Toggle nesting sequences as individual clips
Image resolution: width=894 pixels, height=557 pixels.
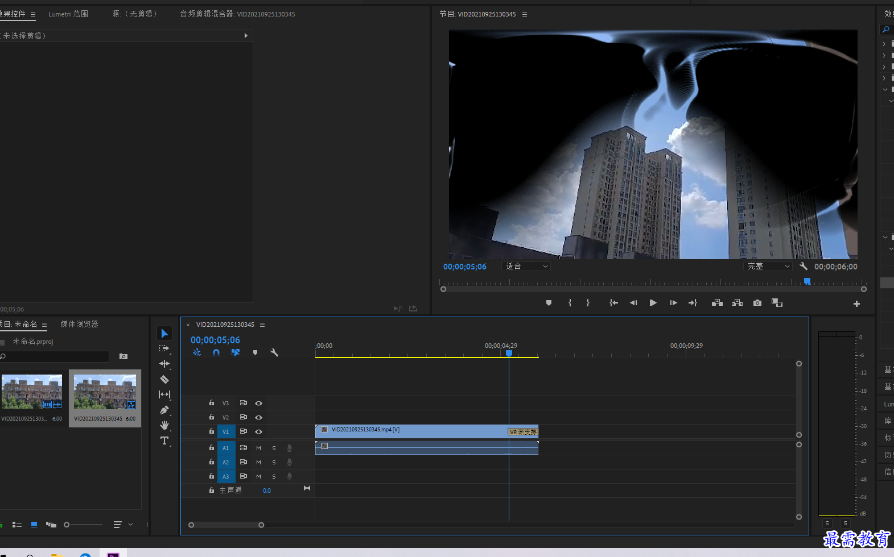coord(197,352)
